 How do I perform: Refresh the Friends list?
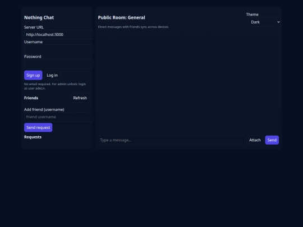pyautogui.click(x=80, y=98)
